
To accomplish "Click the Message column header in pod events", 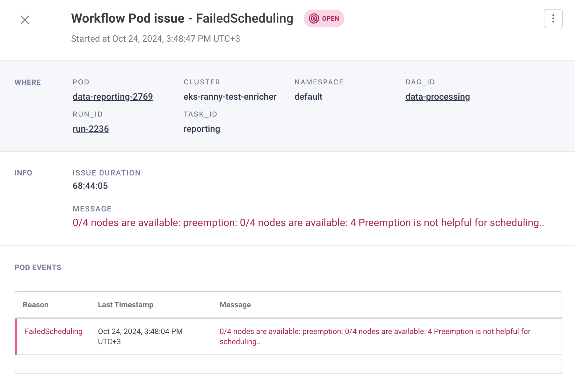I will (235, 305).
